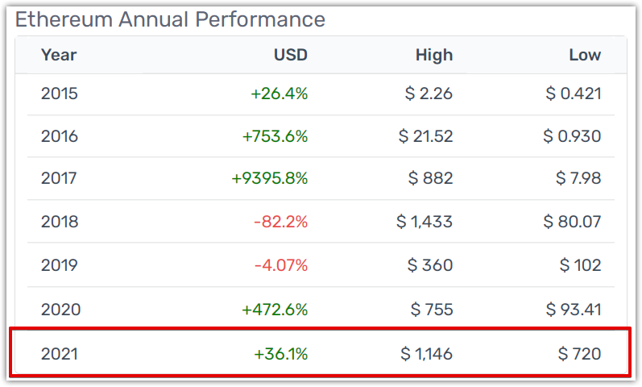This screenshot has height=387, width=642.
Task: Click the 'Low' column header
Action: click(x=585, y=55)
